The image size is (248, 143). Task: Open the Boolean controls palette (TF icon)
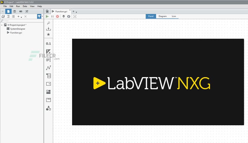tap(48, 51)
